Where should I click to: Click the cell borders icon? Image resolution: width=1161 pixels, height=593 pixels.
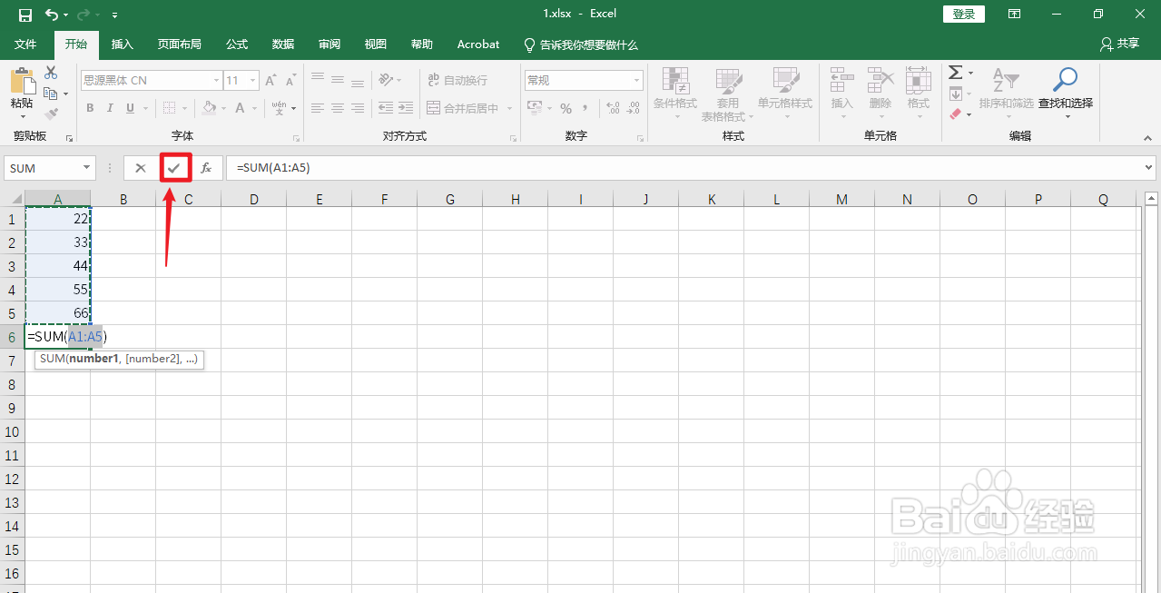coord(169,108)
